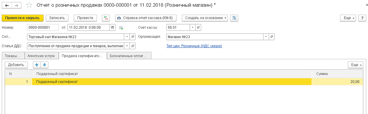Switch to Агентские услуги tab
The image size is (368, 114).
[x=41, y=56]
